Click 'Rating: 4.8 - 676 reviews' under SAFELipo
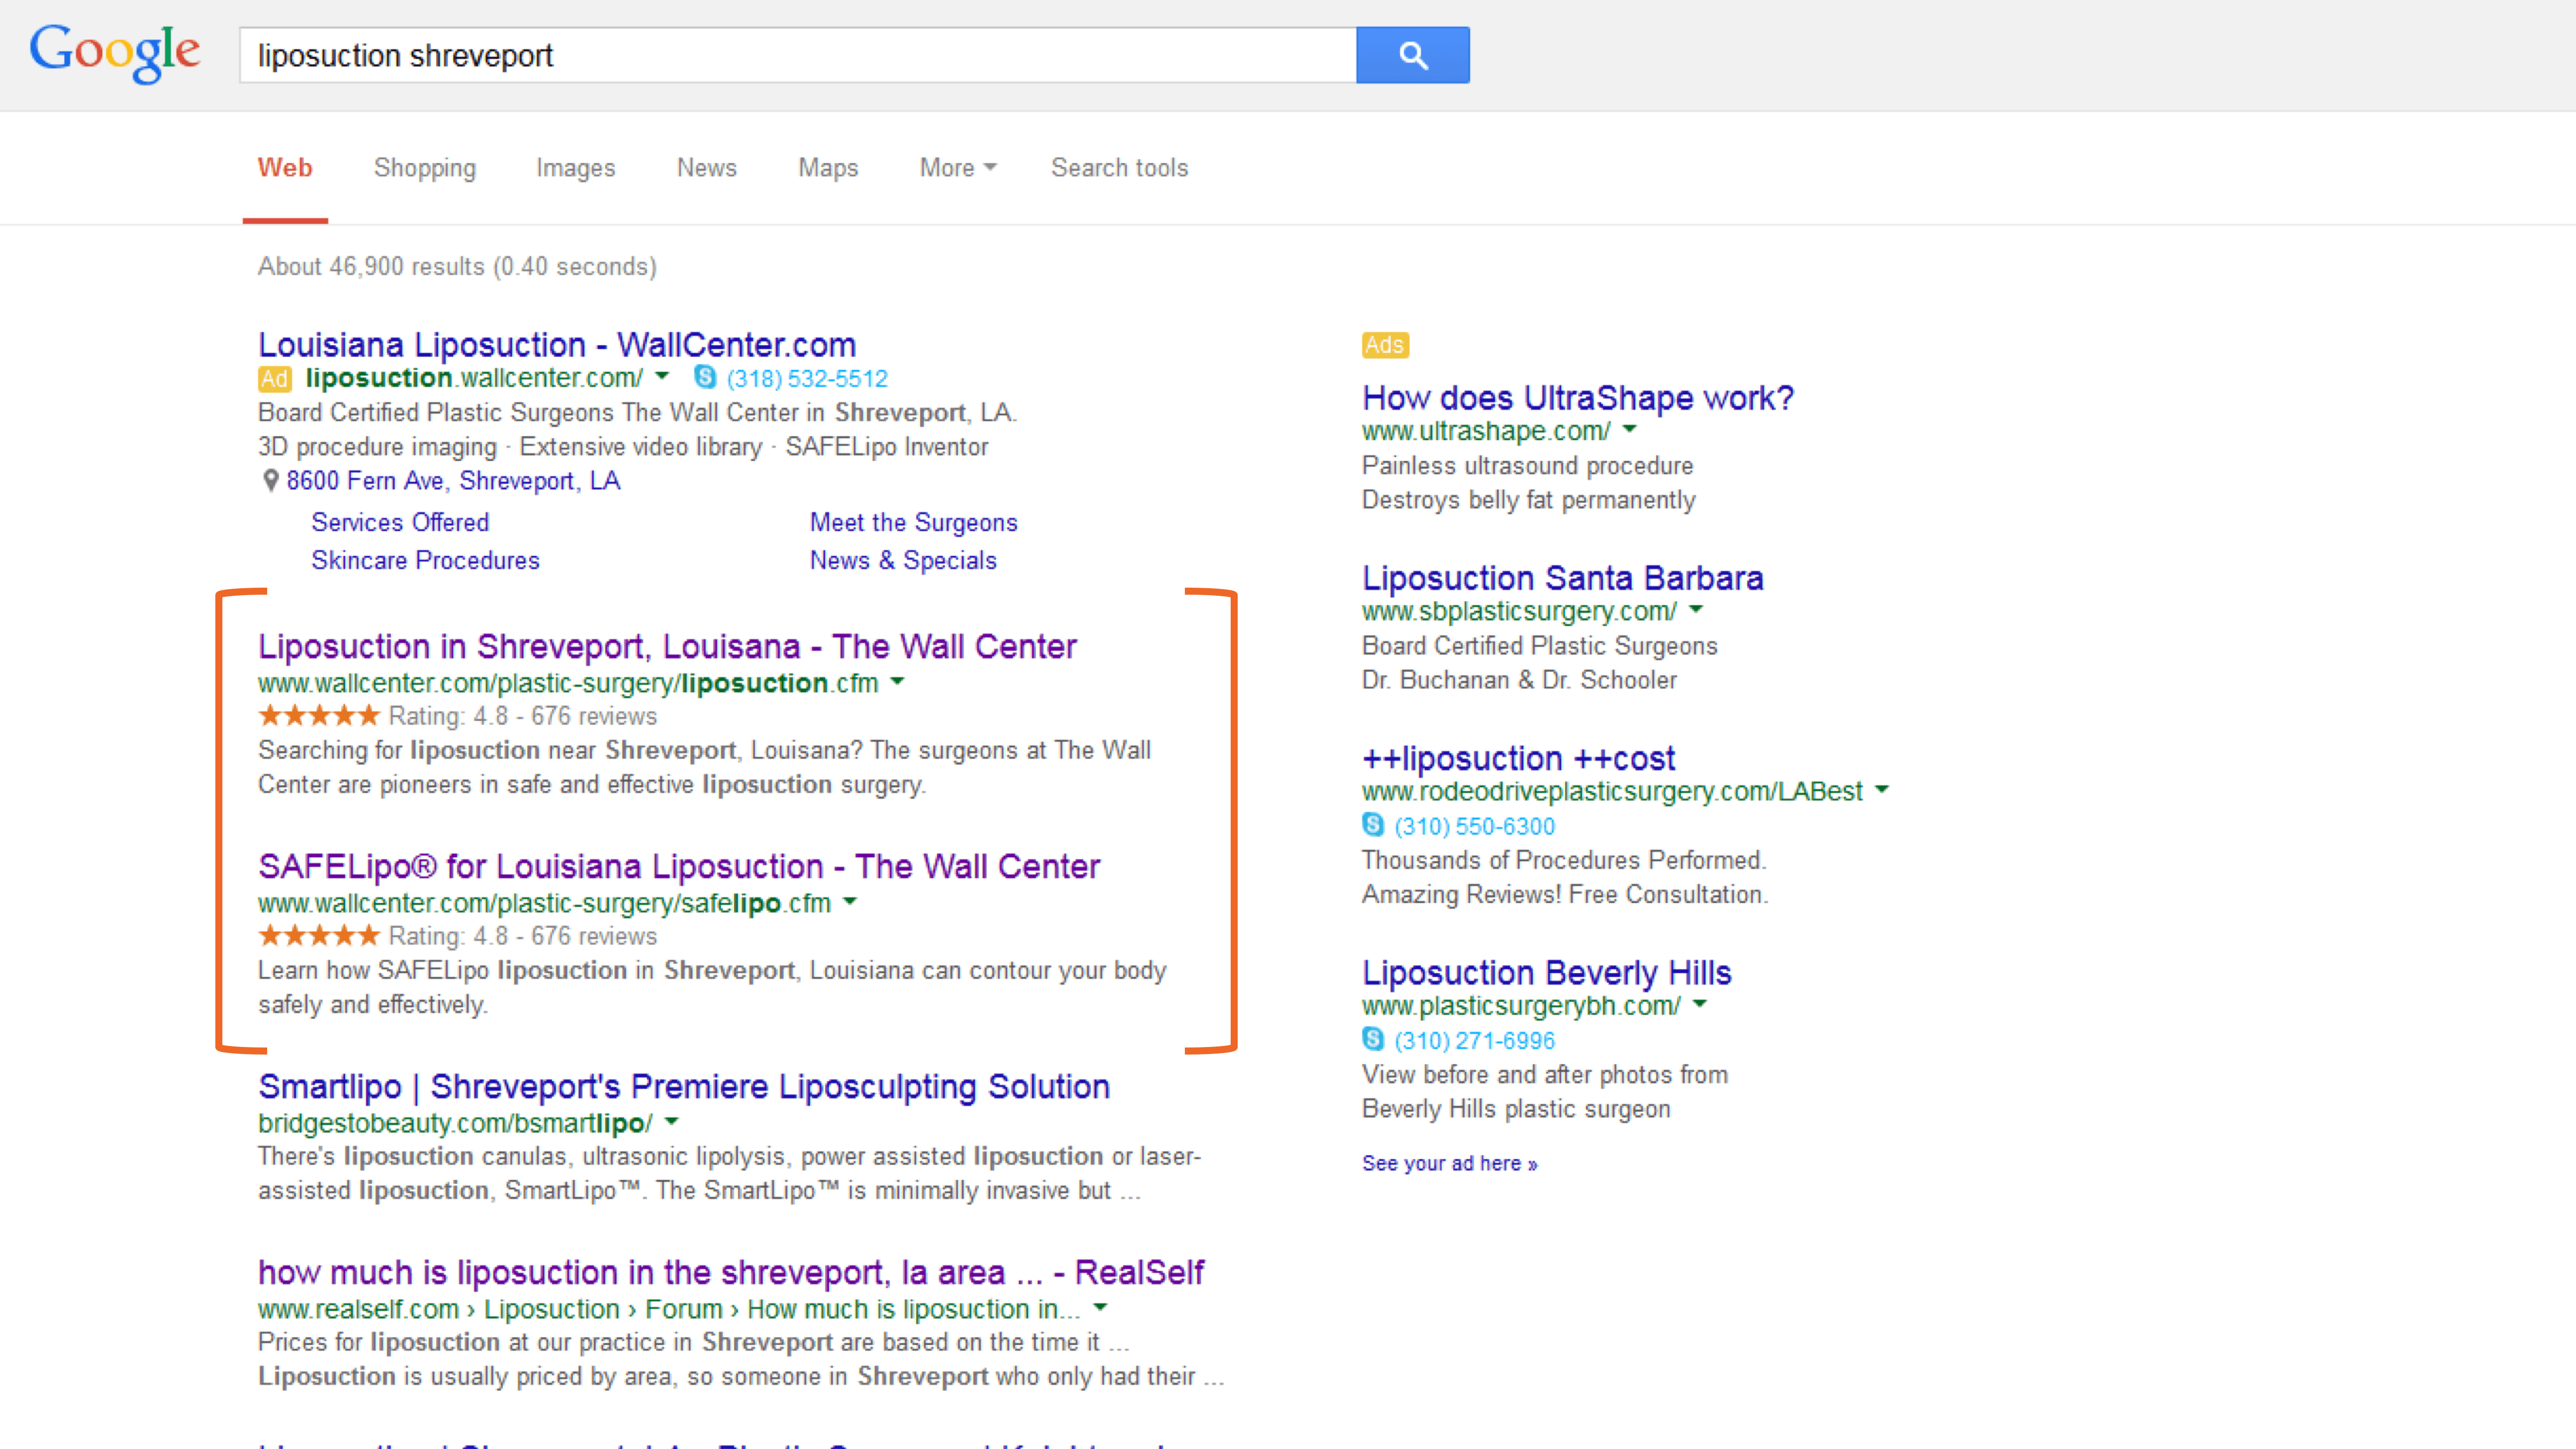2576x1449 pixels. 522,936
